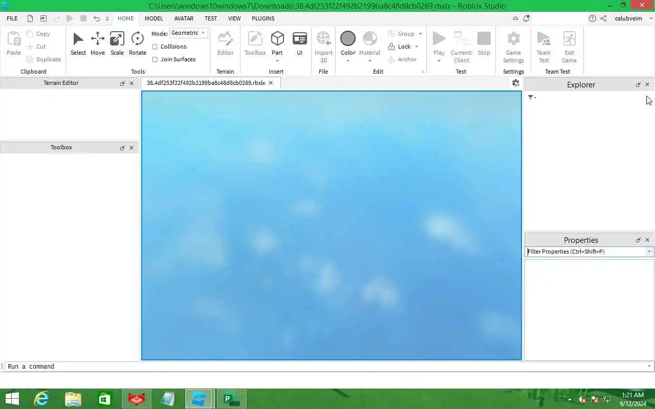Click the Share icon near username

pos(603,18)
